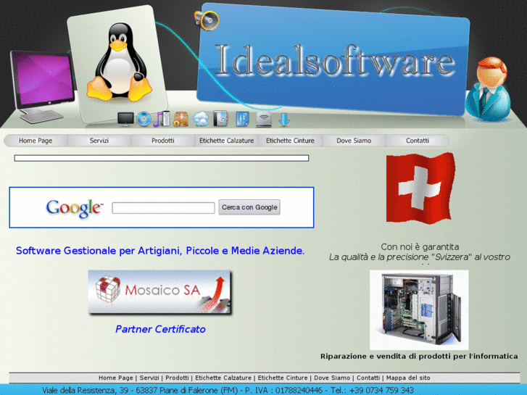This screenshot has width=527, height=395.
Task: Click the Tux penguin image
Action: (119, 62)
